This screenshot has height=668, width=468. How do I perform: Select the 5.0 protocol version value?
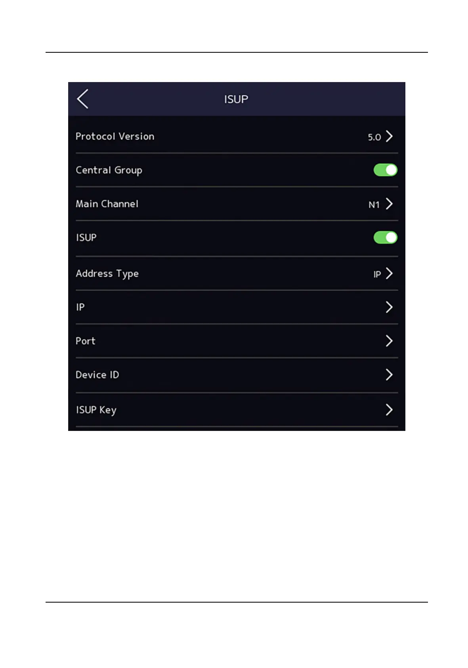pos(374,137)
